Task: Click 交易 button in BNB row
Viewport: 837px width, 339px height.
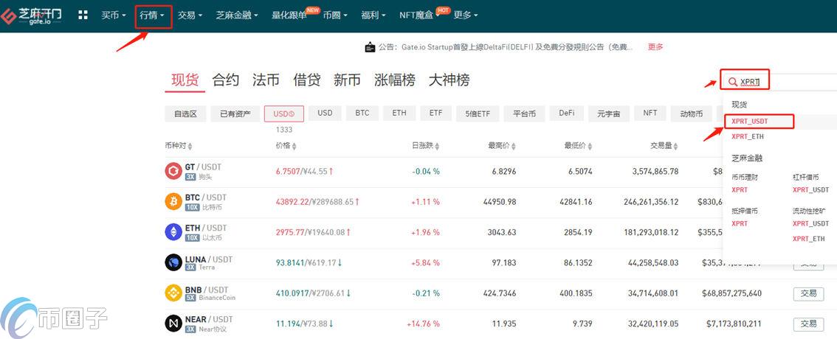Action: tap(808, 294)
